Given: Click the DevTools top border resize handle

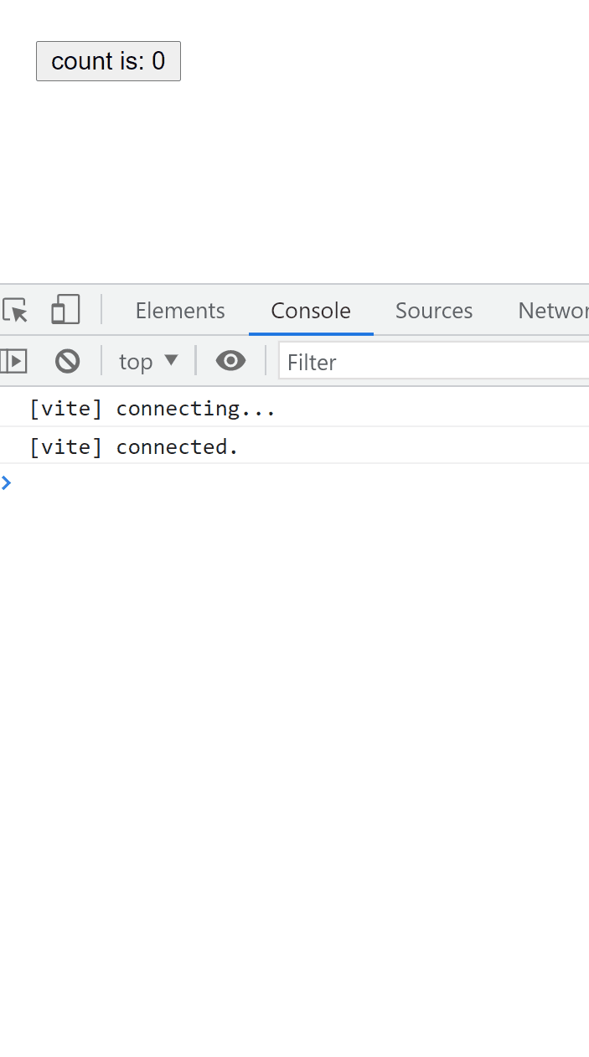Looking at the screenshot, I should 293,284.
